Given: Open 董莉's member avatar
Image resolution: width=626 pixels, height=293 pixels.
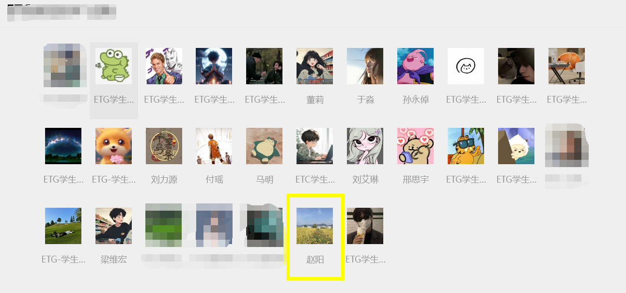Looking at the screenshot, I should click(315, 66).
